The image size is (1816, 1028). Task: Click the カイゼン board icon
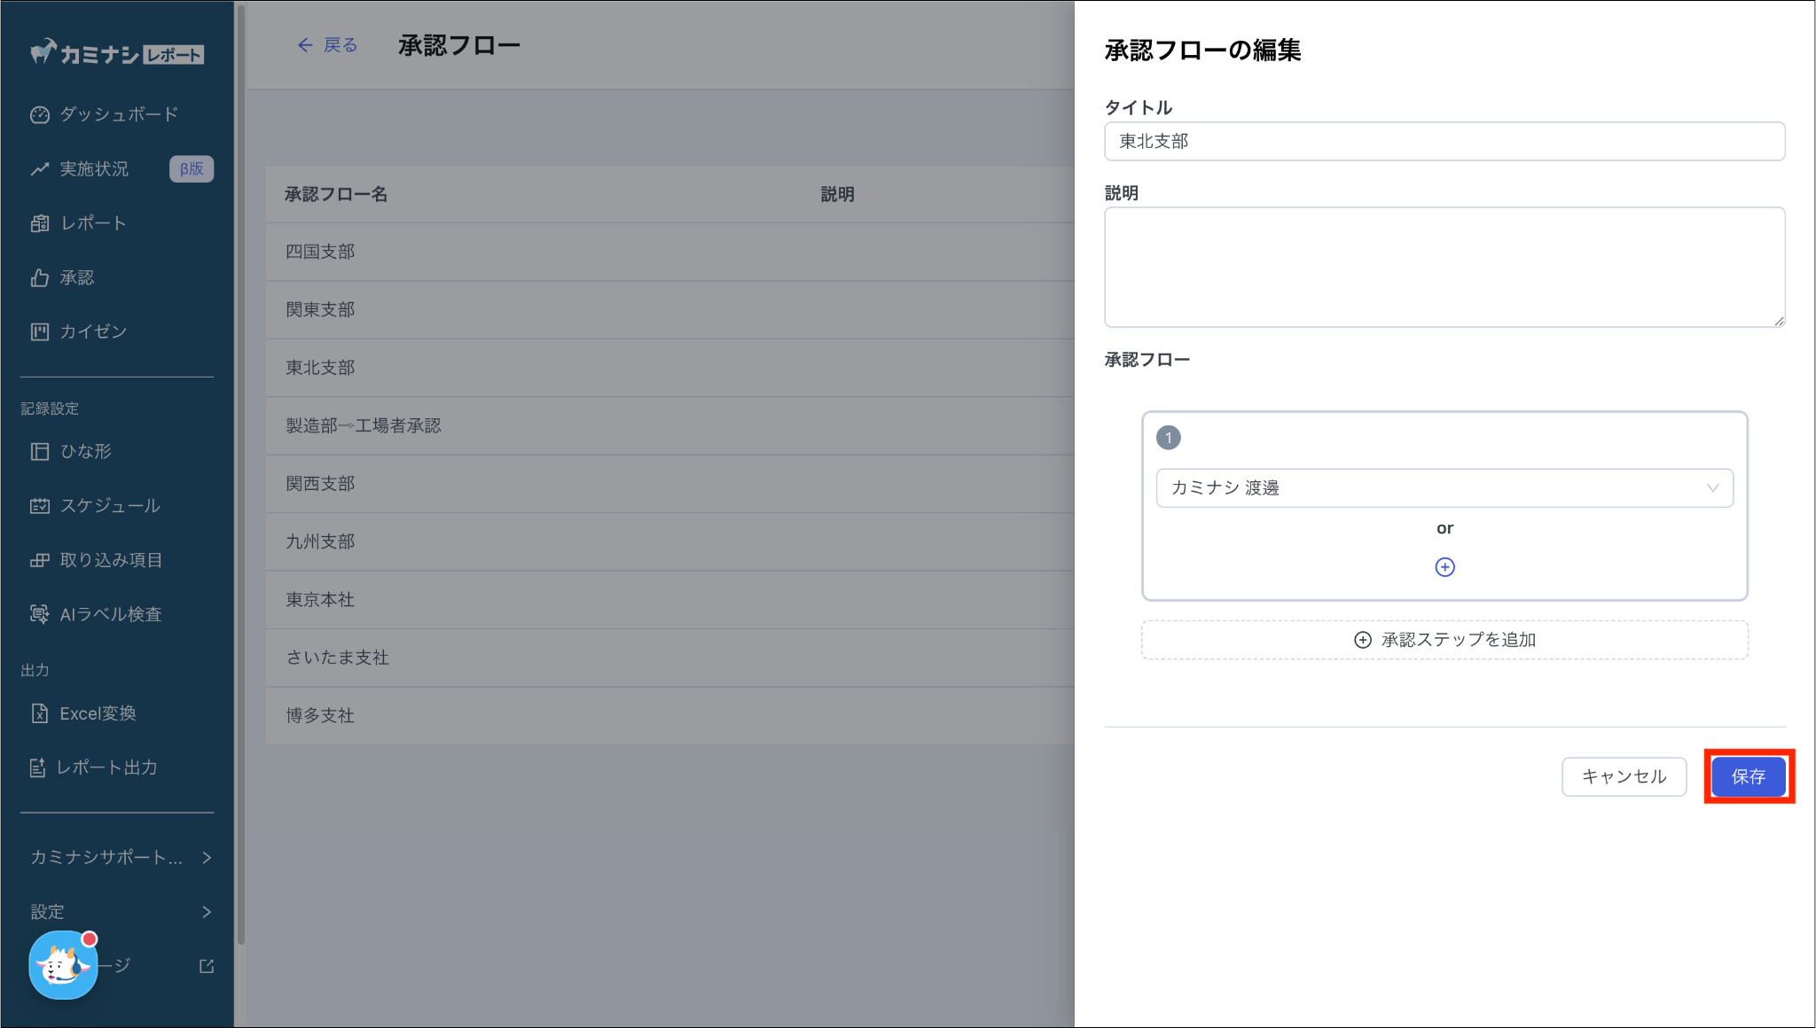39,331
